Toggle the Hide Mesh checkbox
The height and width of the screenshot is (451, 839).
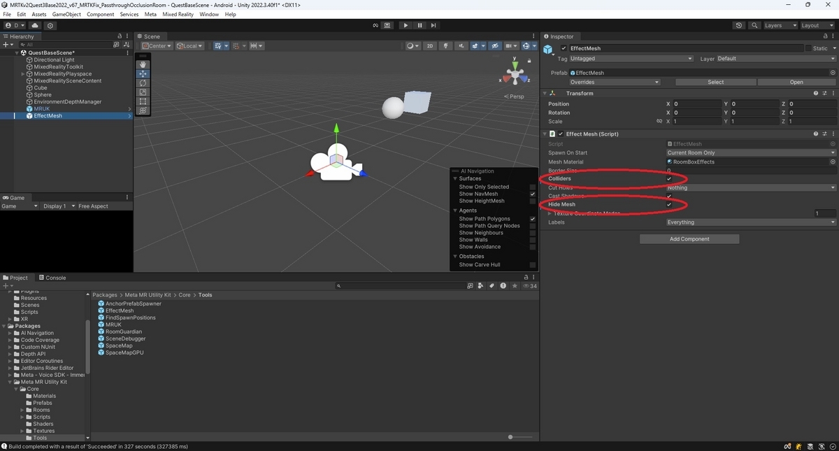[x=669, y=205]
